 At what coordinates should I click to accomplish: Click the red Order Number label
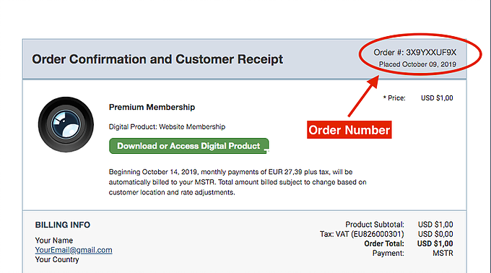(x=349, y=129)
